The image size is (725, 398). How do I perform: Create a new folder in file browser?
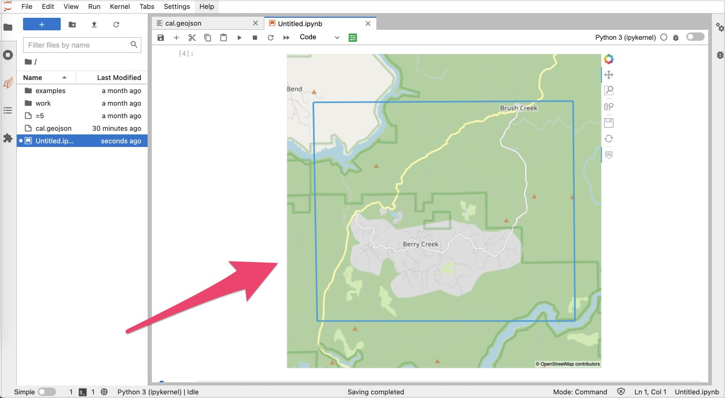[x=72, y=25]
